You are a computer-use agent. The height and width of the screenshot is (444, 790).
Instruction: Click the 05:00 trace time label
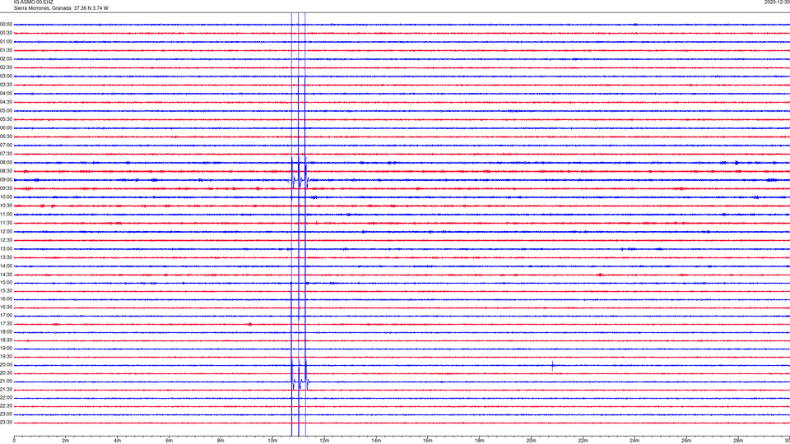point(6,111)
